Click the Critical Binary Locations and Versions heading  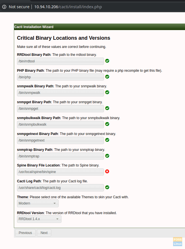click(64, 38)
